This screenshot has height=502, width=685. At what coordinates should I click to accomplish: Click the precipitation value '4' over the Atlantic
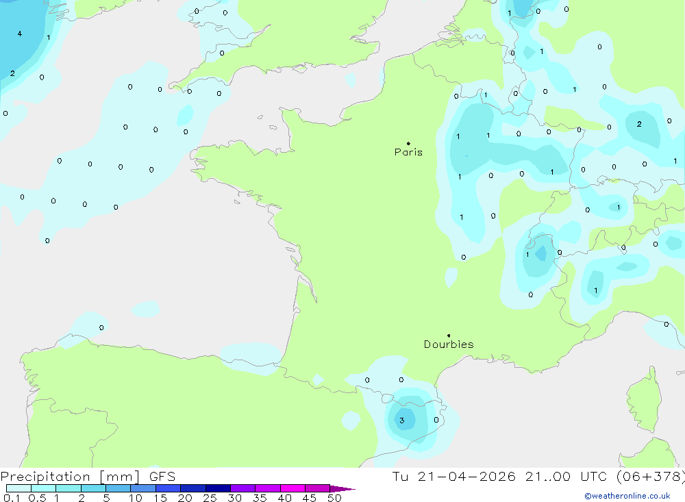(20, 34)
